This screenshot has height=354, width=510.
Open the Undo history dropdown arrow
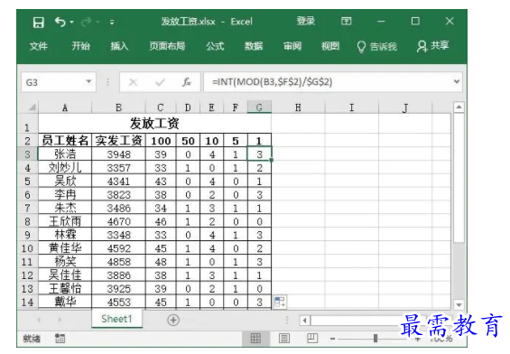(x=72, y=22)
